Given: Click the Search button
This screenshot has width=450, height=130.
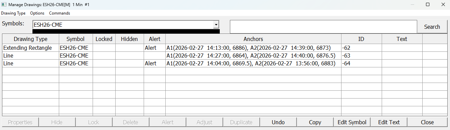Looking at the screenshot, I should pos(432,27).
